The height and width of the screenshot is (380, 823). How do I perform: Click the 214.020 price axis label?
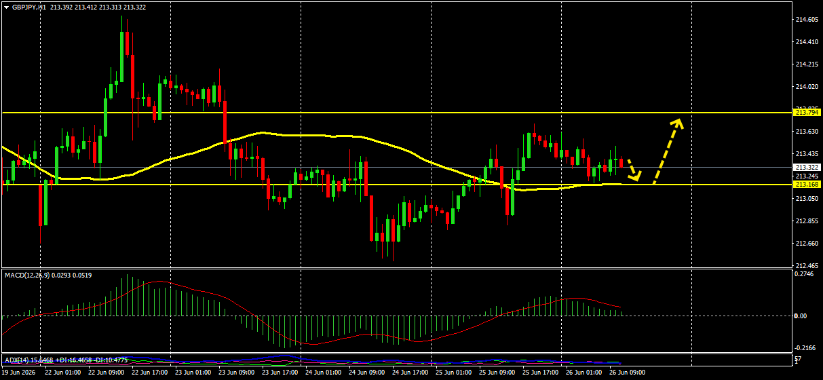tap(807, 87)
